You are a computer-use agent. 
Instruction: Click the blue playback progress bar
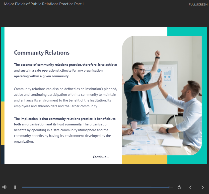97,187
